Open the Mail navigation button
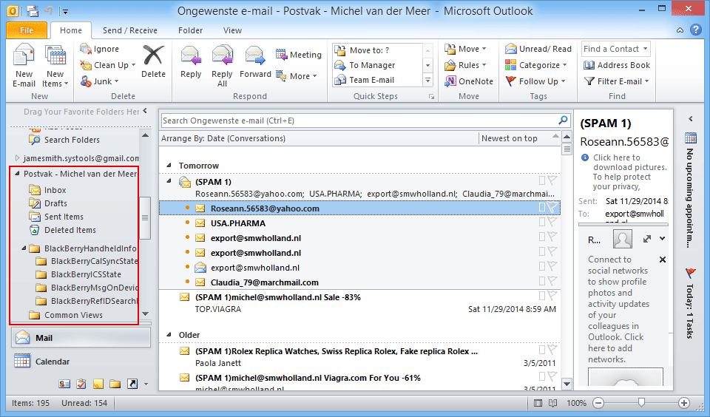Image resolution: width=710 pixels, height=417 pixels. pyautogui.click(x=81, y=338)
